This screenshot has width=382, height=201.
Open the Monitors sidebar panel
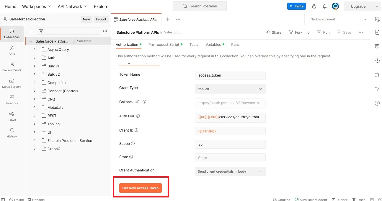[x=12, y=100]
